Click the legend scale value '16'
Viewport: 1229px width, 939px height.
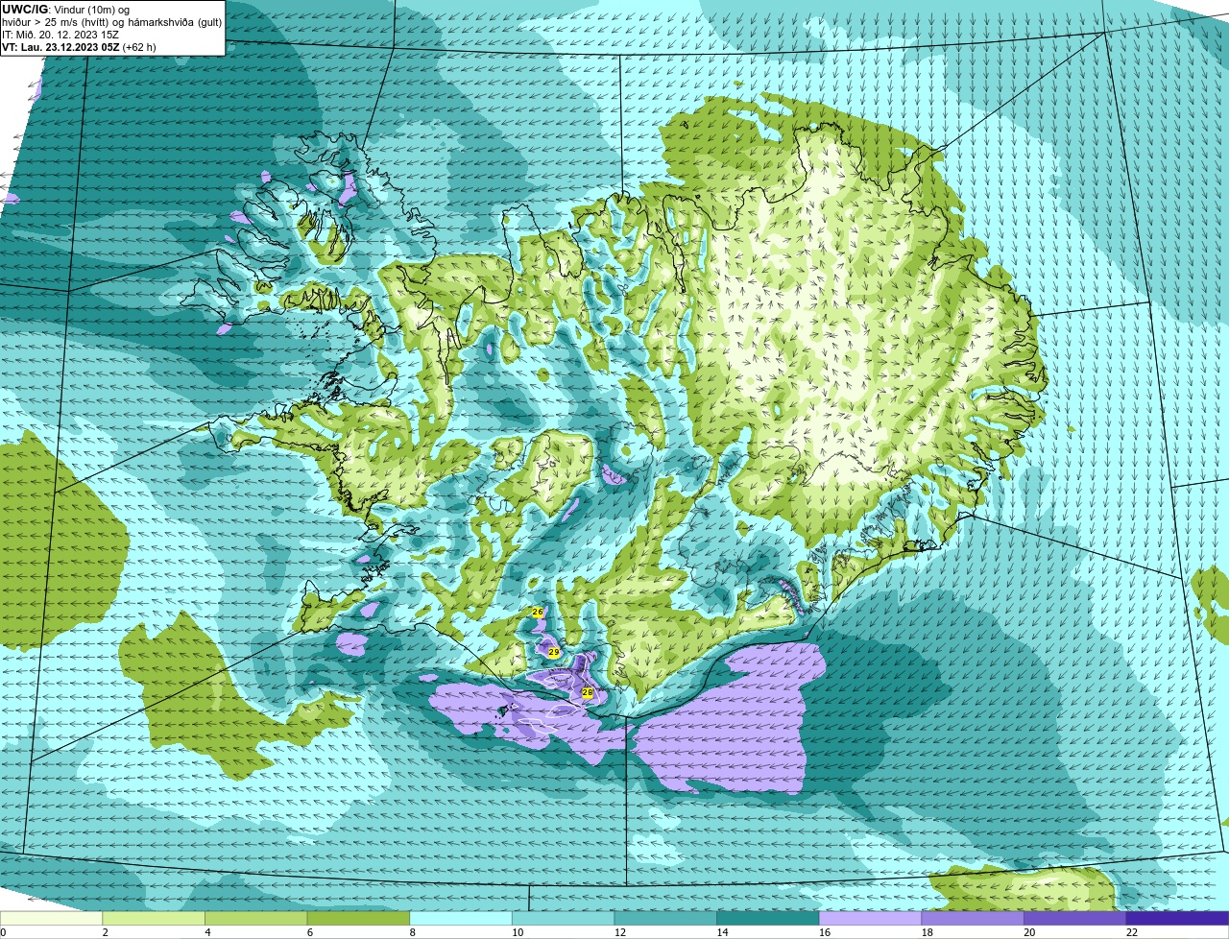tap(825, 932)
